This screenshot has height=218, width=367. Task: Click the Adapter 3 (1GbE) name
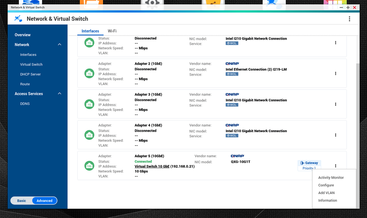148,95
